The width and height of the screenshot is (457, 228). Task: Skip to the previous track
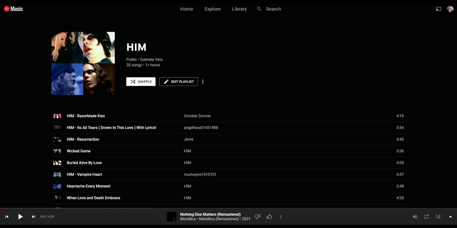[7, 217]
